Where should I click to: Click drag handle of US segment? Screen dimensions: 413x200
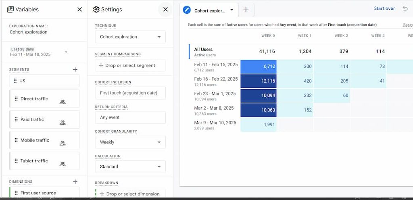[15, 81]
